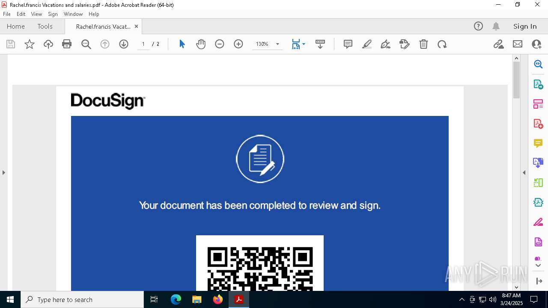Open the View menu

pyautogui.click(x=37, y=14)
